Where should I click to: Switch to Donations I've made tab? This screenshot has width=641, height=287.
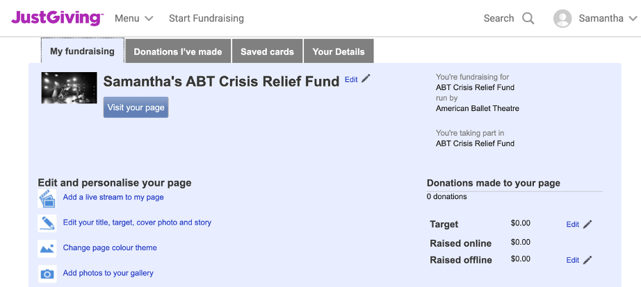click(178, 51)
